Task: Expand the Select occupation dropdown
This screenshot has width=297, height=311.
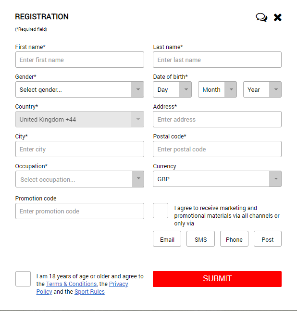Action: [80, 179]
